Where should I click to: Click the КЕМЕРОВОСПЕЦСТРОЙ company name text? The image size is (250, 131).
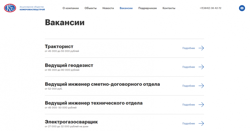[32, 9]
